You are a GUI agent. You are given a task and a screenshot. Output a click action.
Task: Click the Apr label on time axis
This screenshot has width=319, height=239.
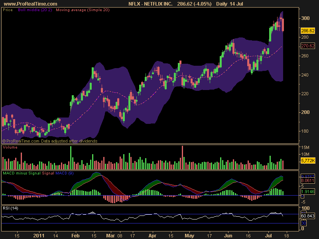click(x=152, y=235)
